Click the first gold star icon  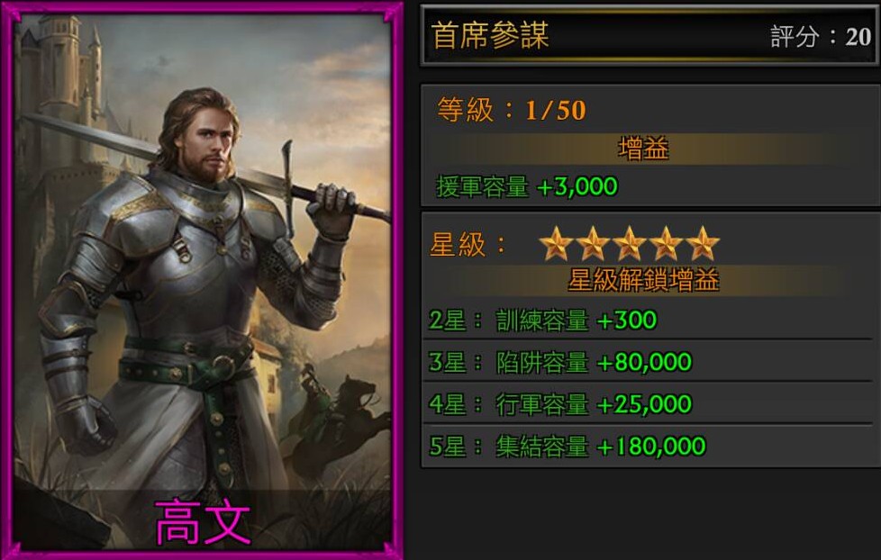[x=556, y=244]
